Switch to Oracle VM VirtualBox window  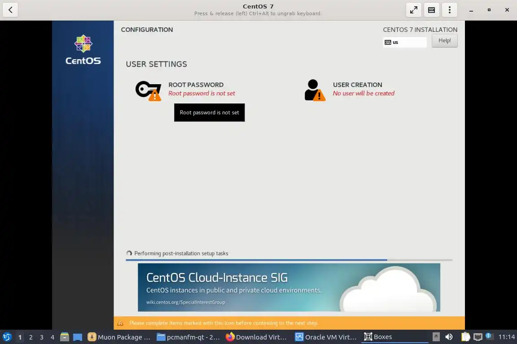click(326, 337)
